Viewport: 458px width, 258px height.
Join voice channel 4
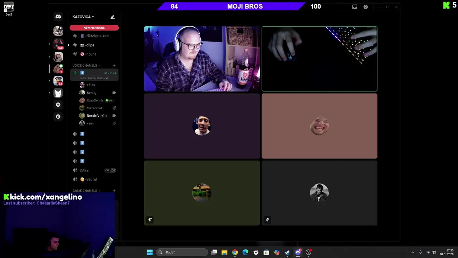click(94, 152)
